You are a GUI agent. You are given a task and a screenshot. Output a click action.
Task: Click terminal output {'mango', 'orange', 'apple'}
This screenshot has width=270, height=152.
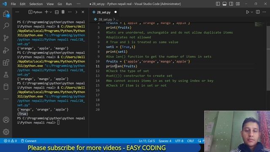(43, 109)
